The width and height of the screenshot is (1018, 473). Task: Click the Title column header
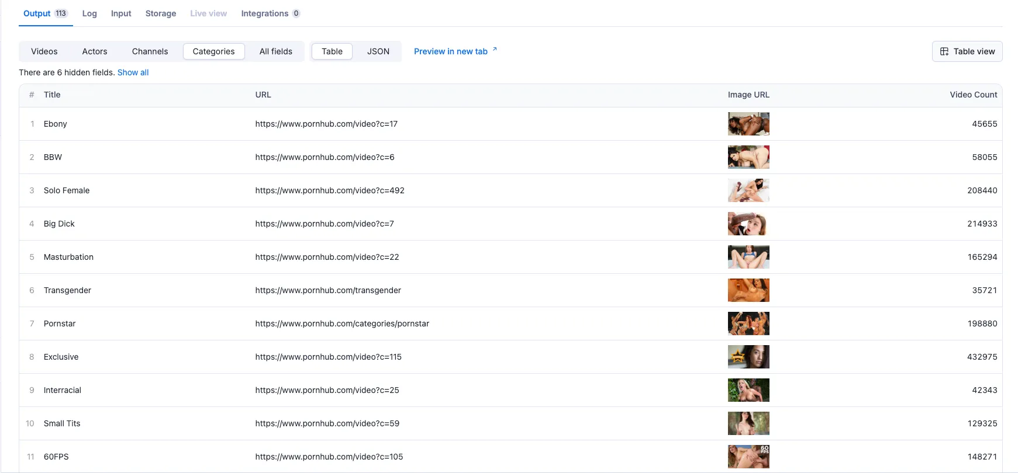pyautogui.click(x=52, y=95)
